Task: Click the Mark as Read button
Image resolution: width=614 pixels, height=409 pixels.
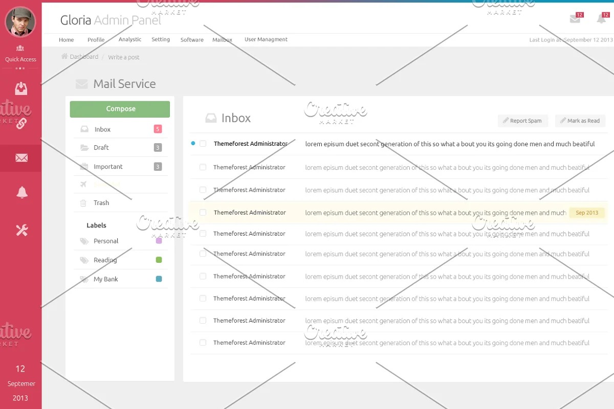Action: (x=580, y=121)
